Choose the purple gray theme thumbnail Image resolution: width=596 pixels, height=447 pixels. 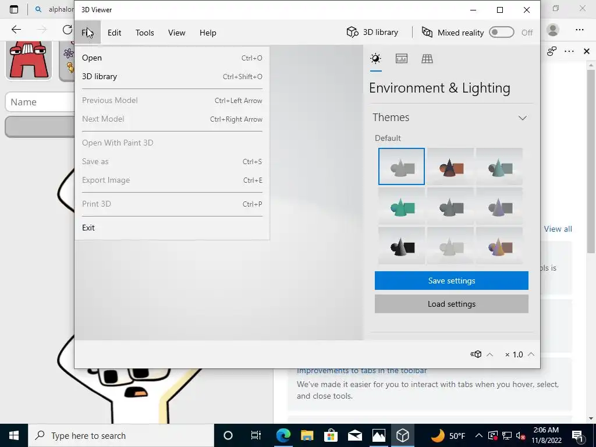pyautogui.click(x=499, y=207)
